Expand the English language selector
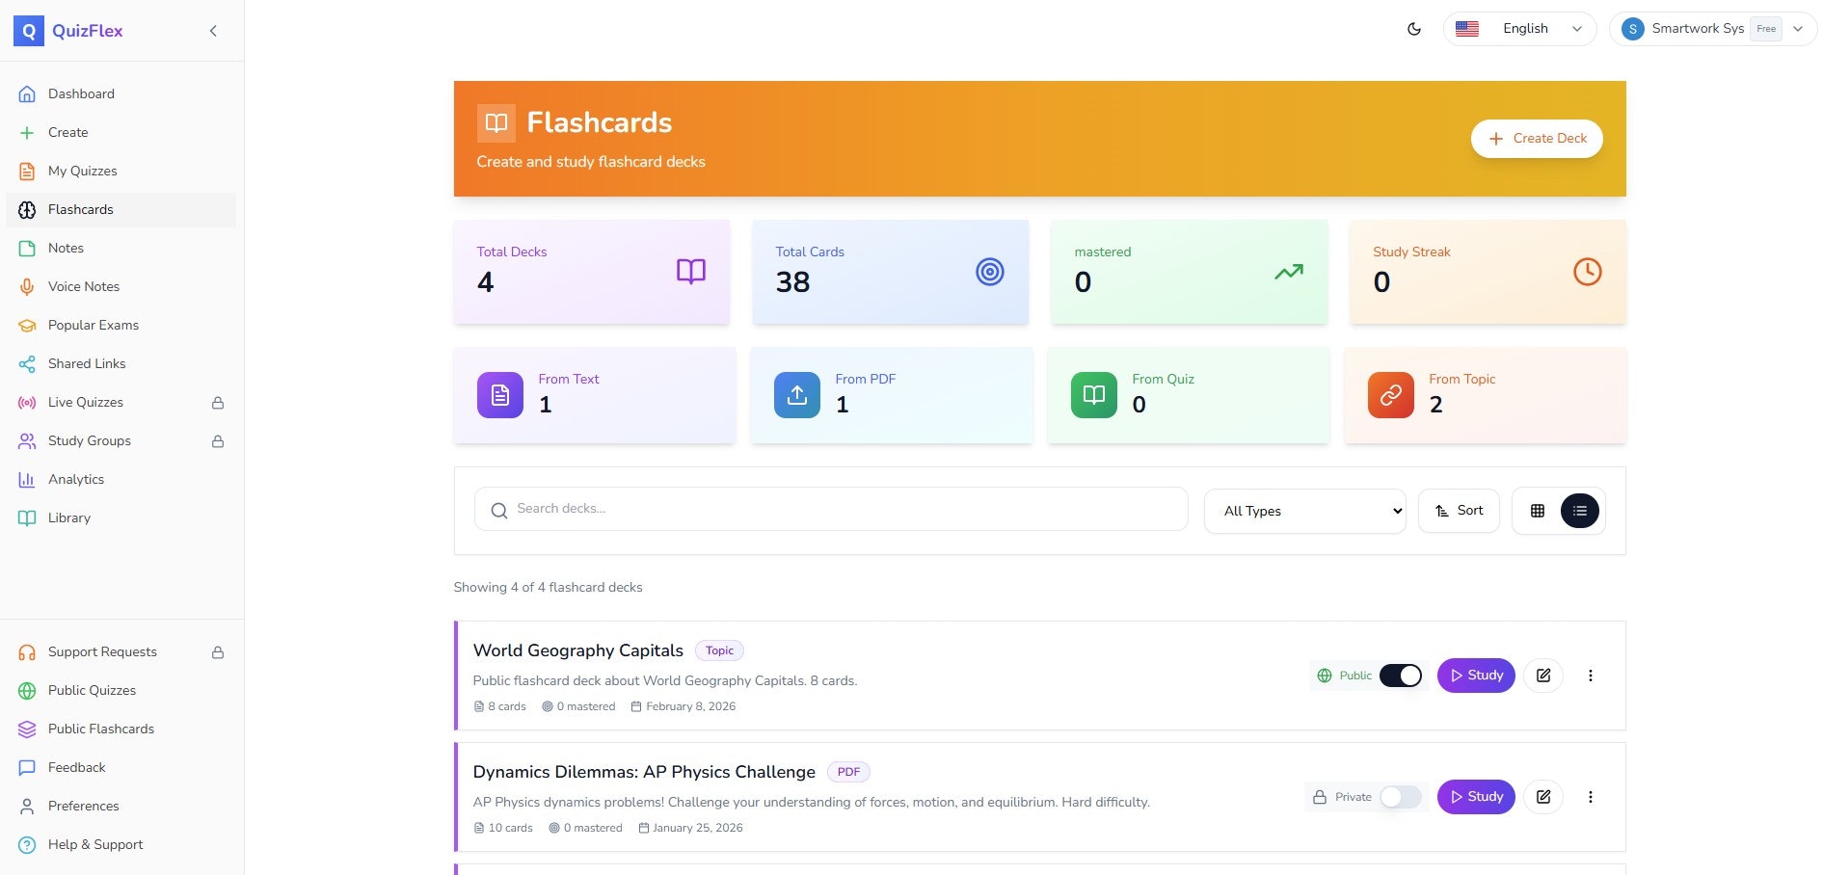Screen dimensions: 1823x875 1519,28
